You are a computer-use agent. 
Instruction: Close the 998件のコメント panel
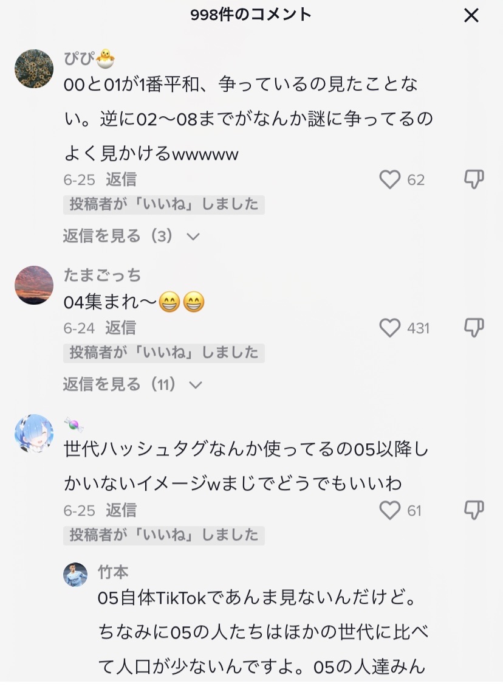tap(471, 16)
